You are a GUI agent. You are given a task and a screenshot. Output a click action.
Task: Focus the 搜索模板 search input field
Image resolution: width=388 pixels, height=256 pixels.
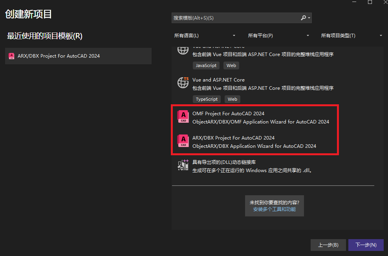236,18
